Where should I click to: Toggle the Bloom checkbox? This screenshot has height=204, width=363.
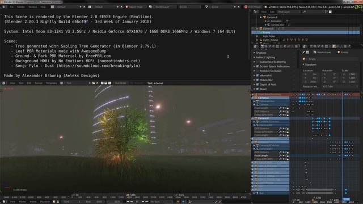[258, 89]
